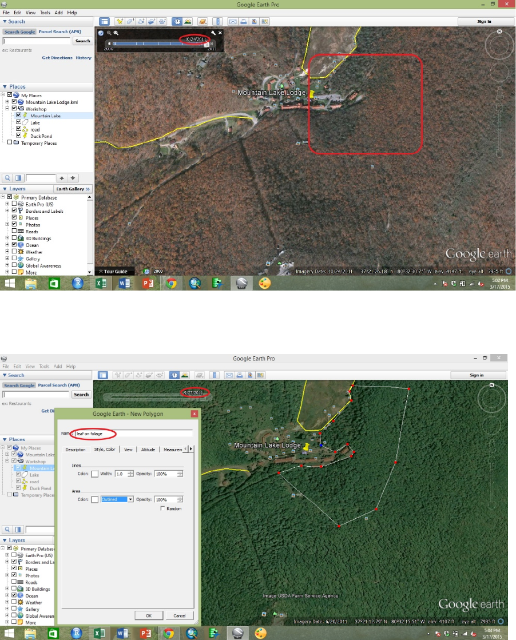Click move-up arrow below Places, top window

coord(62,178)
